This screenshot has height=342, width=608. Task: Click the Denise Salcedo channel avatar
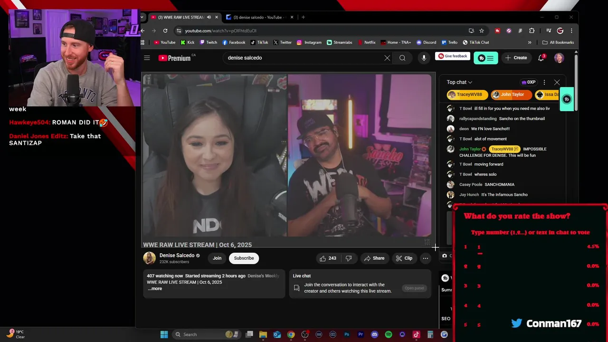149,258
